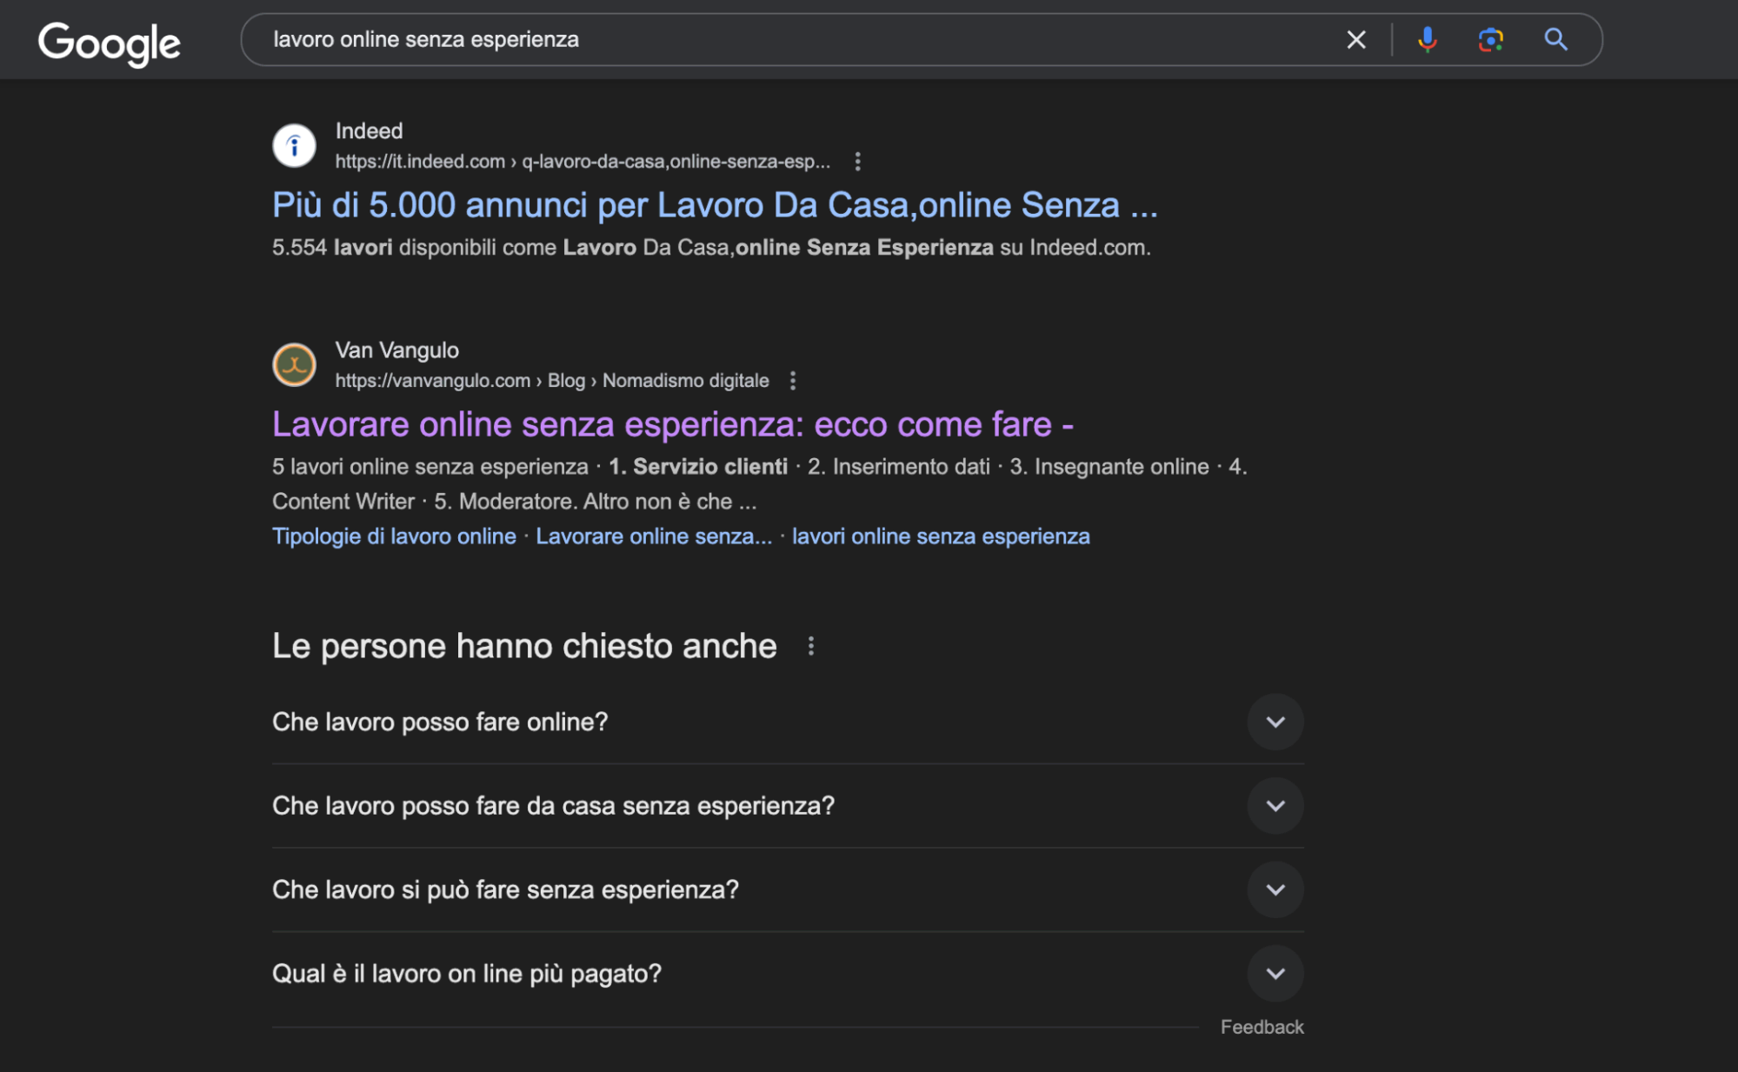This screenshot has height=1072, width=1738.
Task: Click the magnifying glass search icon
Action: (1555, 40)
